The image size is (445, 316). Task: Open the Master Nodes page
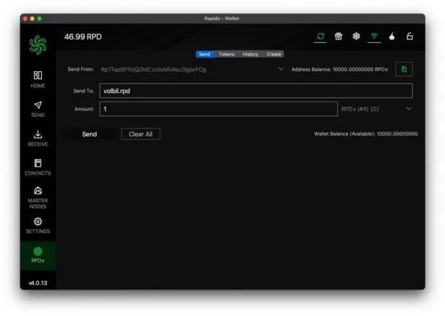pos(38,198)
